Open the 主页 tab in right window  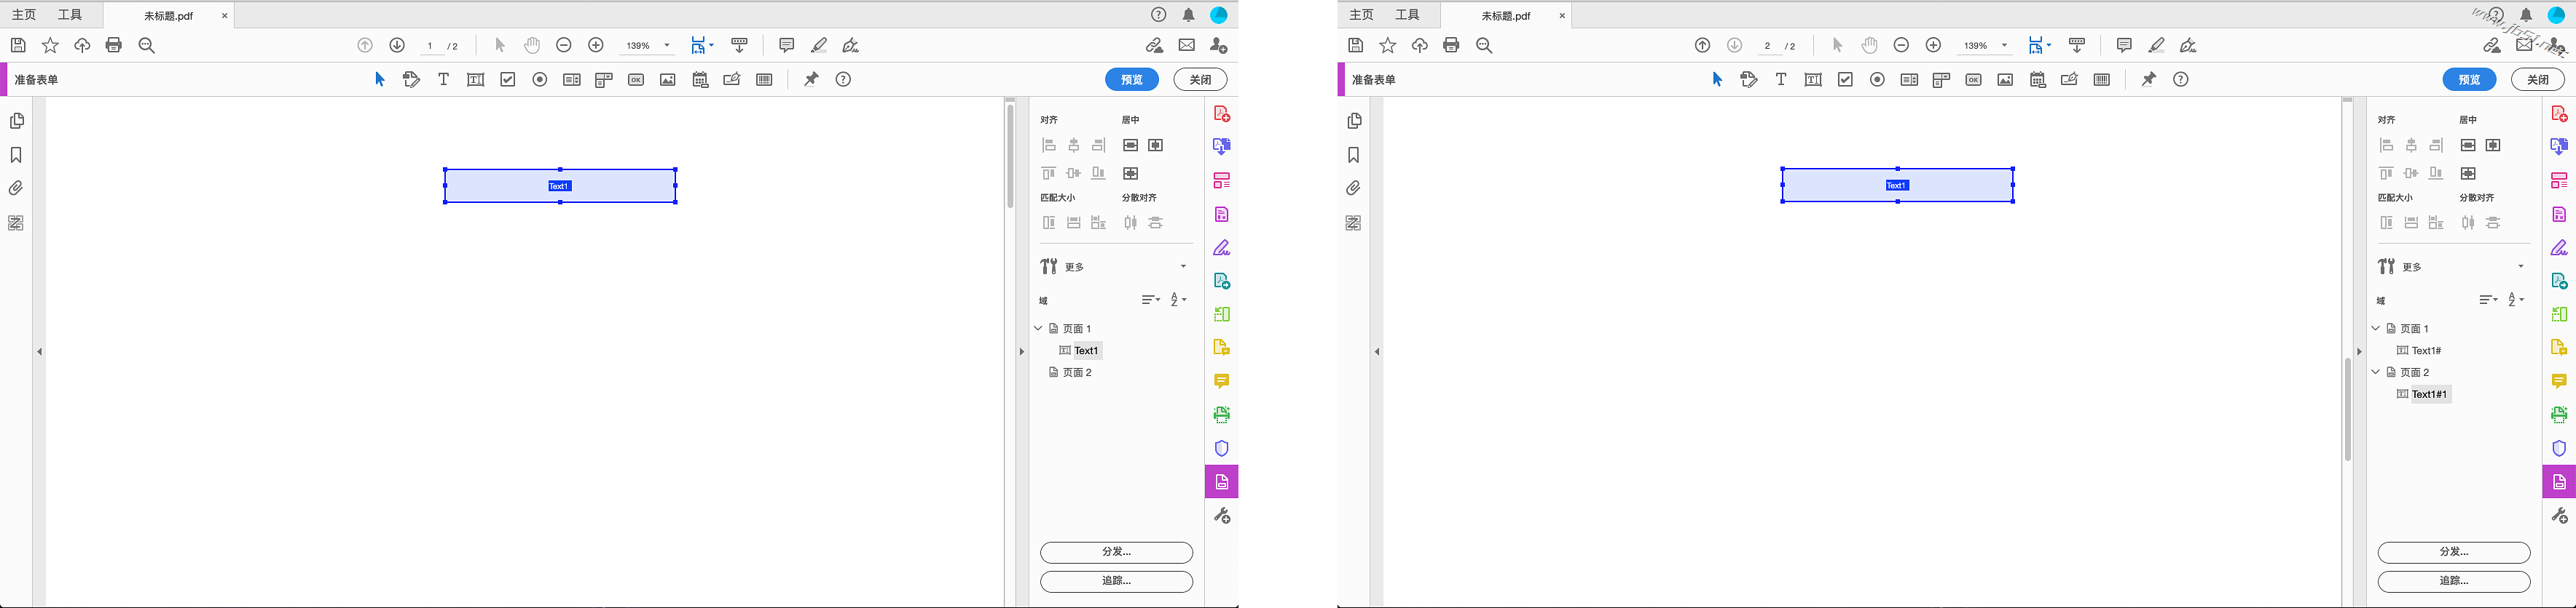click(x=1361, y=15)
